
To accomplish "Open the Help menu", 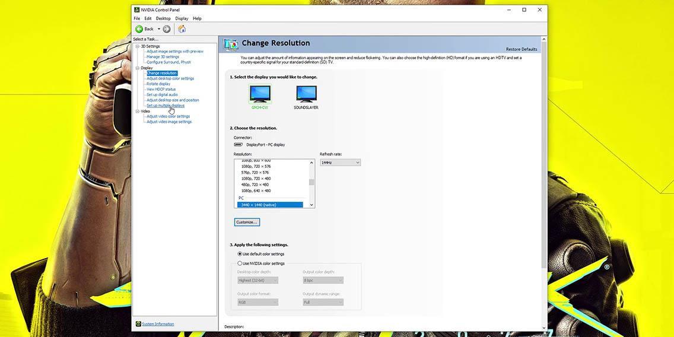I will click(x=198, y=18).
